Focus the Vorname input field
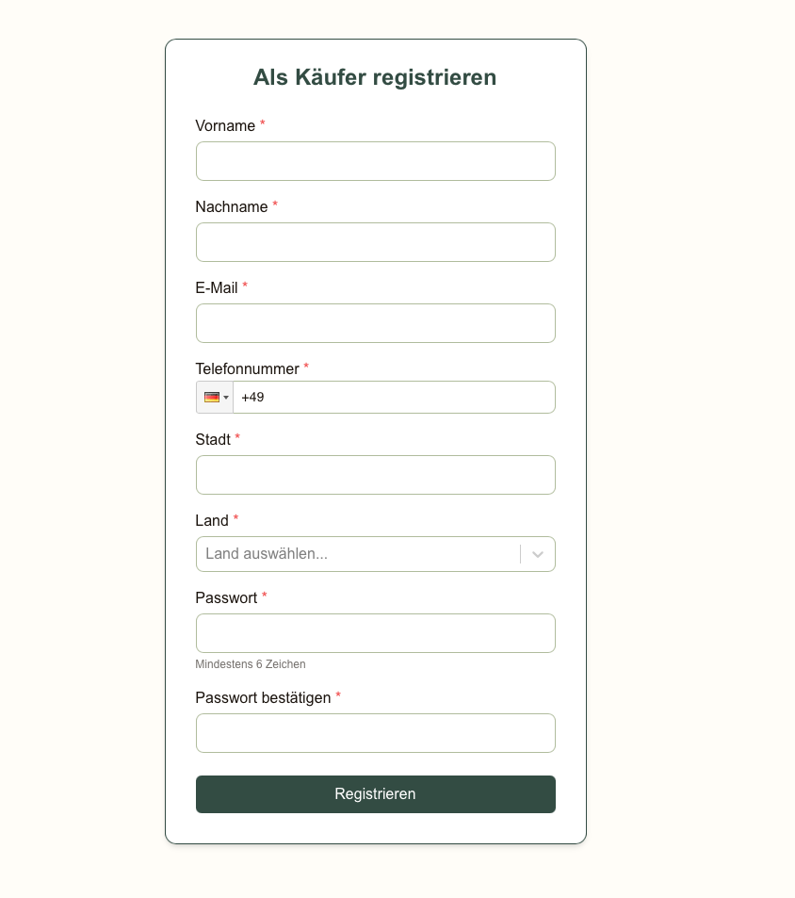 [375, 161]
